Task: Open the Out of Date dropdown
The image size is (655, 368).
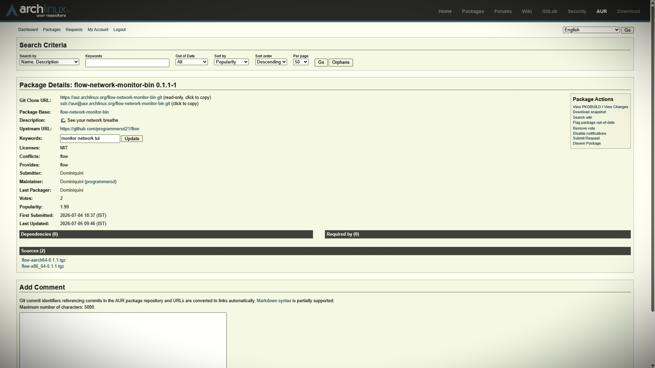Action: coord(191,62)
